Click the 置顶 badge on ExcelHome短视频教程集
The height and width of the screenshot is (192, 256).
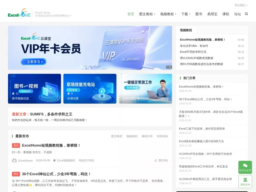16,145
